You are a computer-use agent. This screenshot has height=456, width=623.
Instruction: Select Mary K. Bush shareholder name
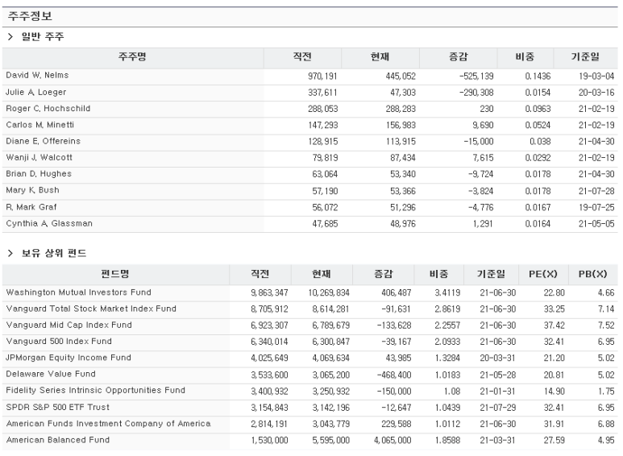coord(32,190)
